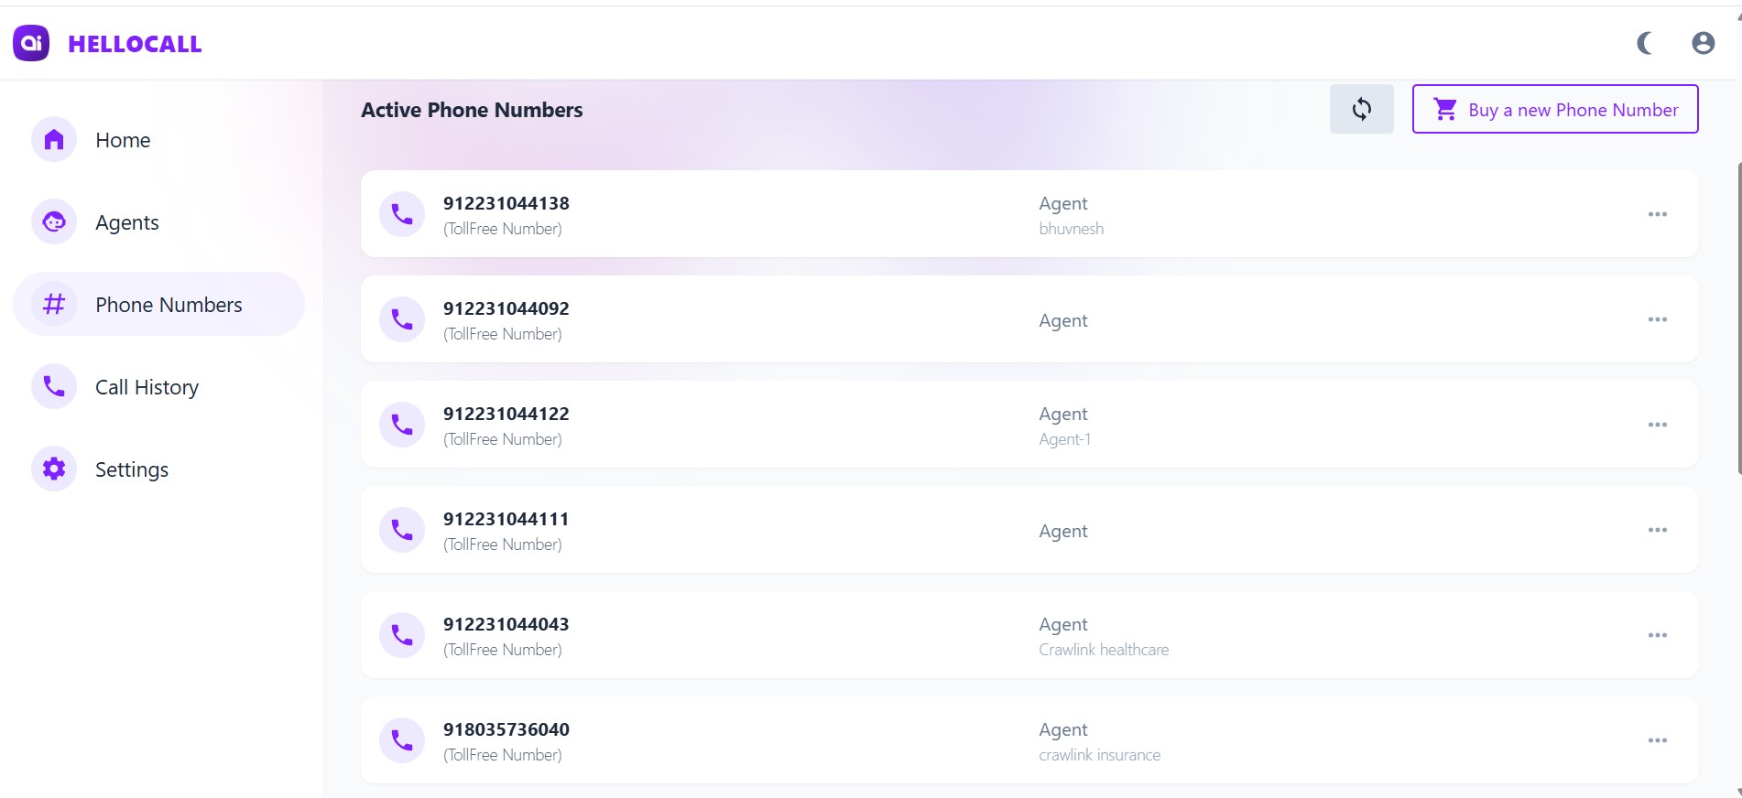The height and width of the screenshot is (798, 1742).
Task: Open ellipsis menu for 912231044111
Action: (x=1657, y=530)
